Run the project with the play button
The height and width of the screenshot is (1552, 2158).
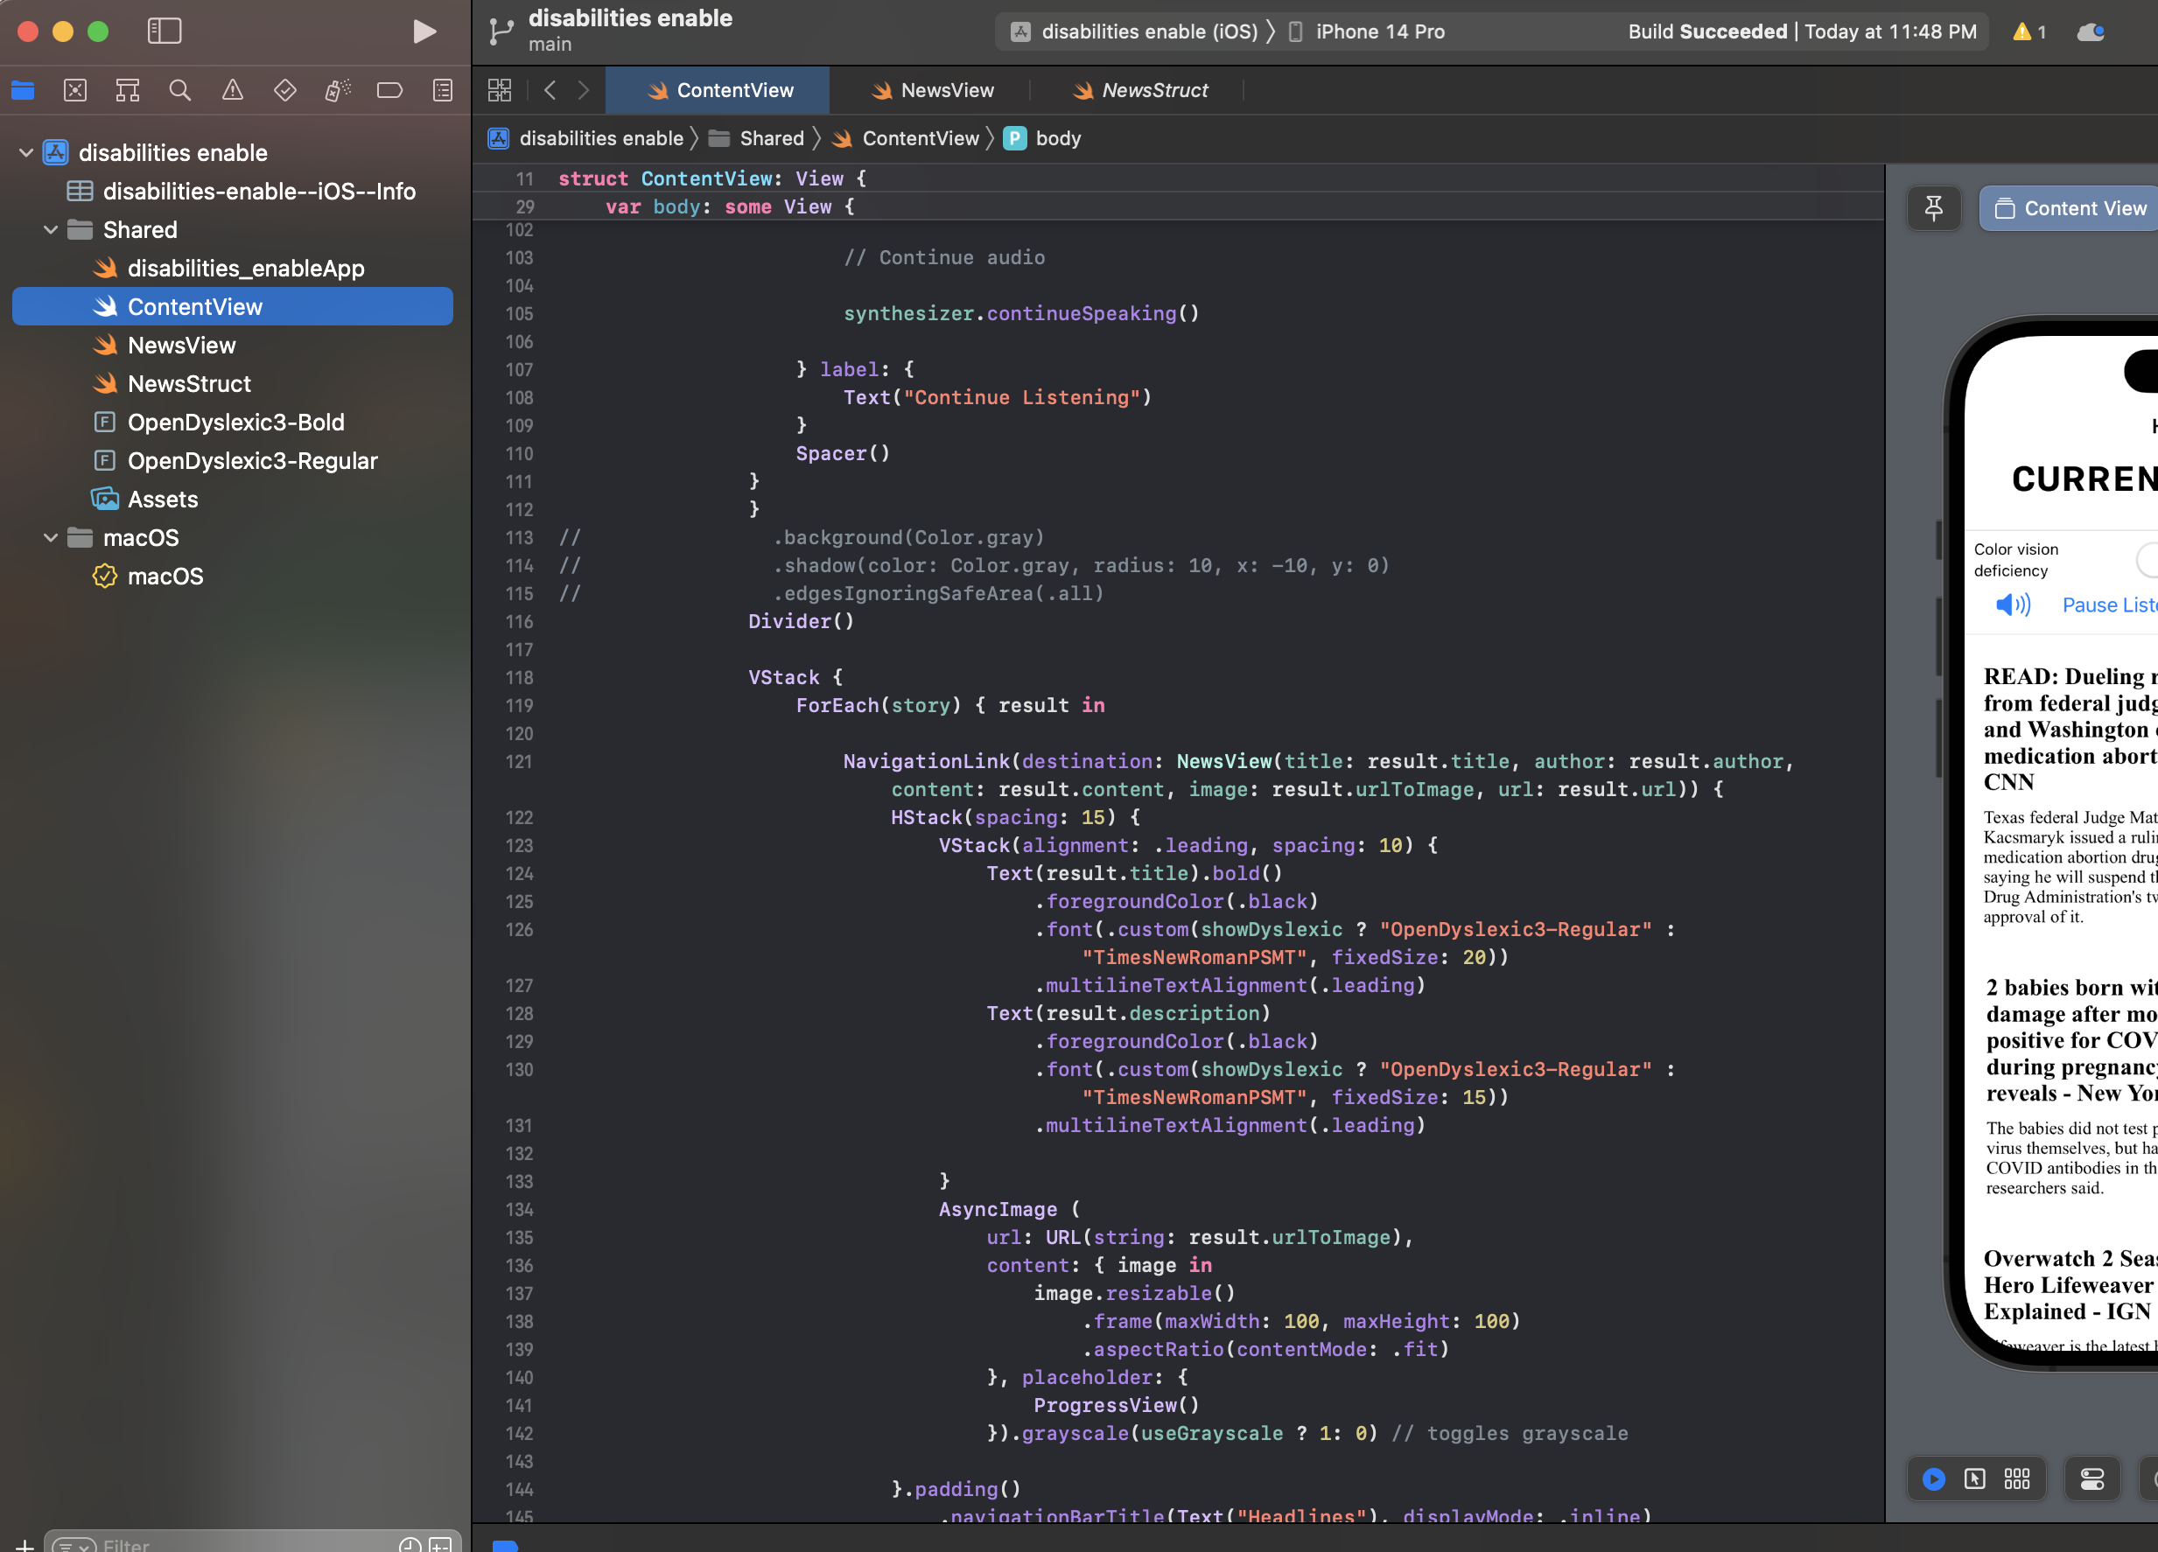pyautogui.click(x=424, y=31)
